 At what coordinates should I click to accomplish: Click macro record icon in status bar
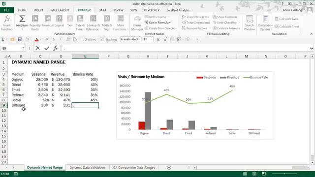[16, 174]
